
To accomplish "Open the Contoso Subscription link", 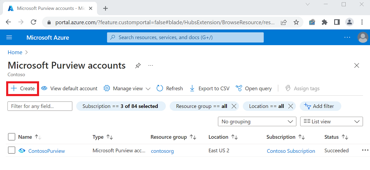I will click(x=291, y=151).
